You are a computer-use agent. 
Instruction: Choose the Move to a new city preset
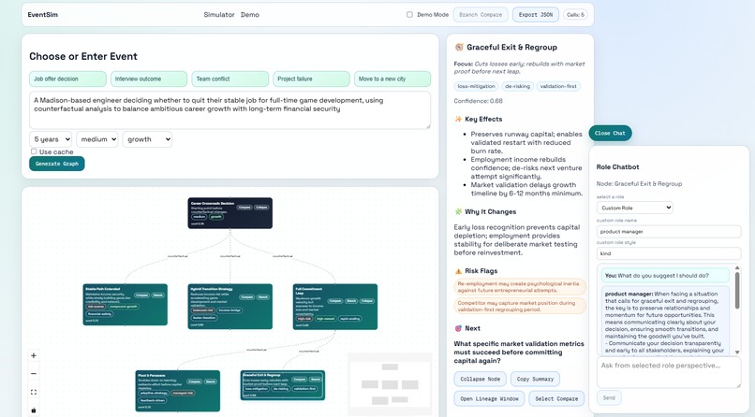(x=392, y=79)
